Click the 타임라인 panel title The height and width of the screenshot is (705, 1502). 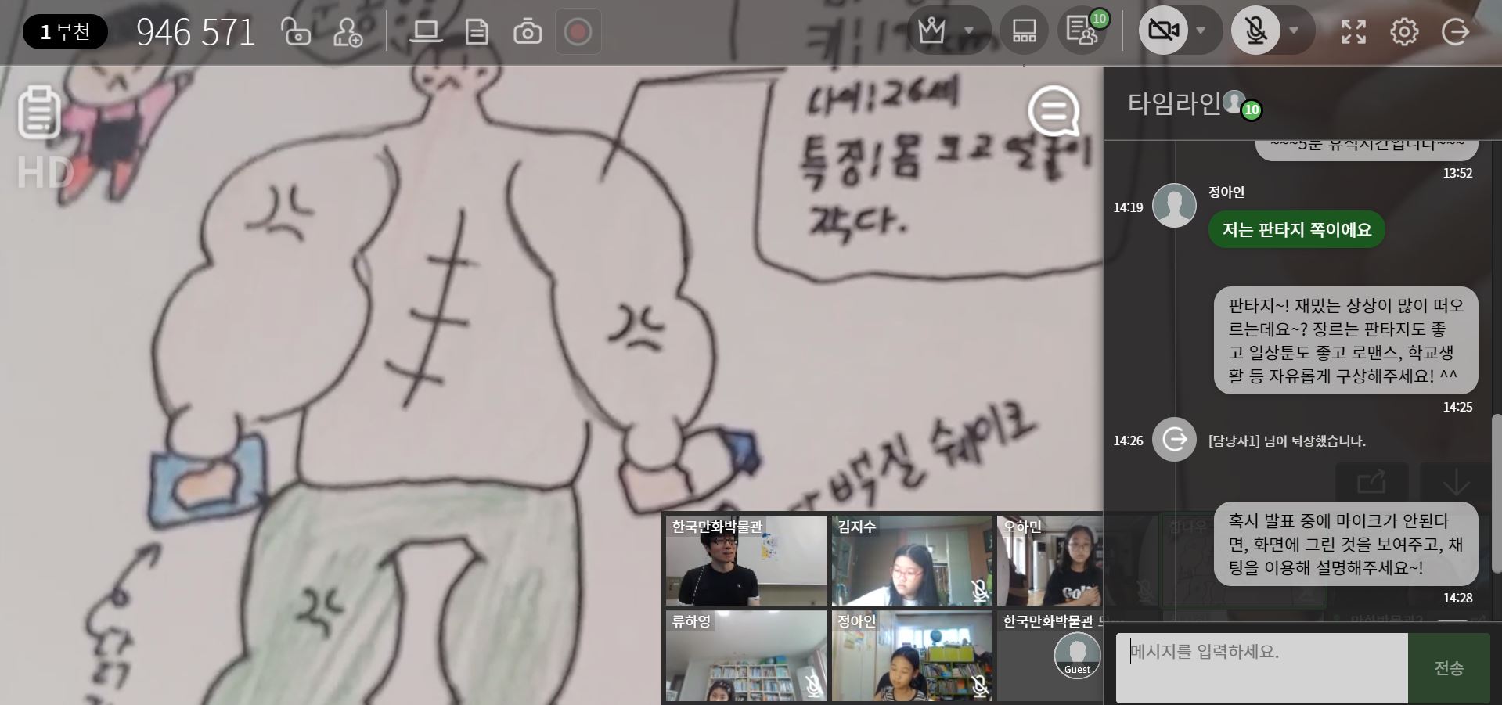point(1174,103)
